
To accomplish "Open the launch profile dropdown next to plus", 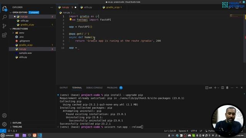I will pyautogui.click(x=218, y=88).
